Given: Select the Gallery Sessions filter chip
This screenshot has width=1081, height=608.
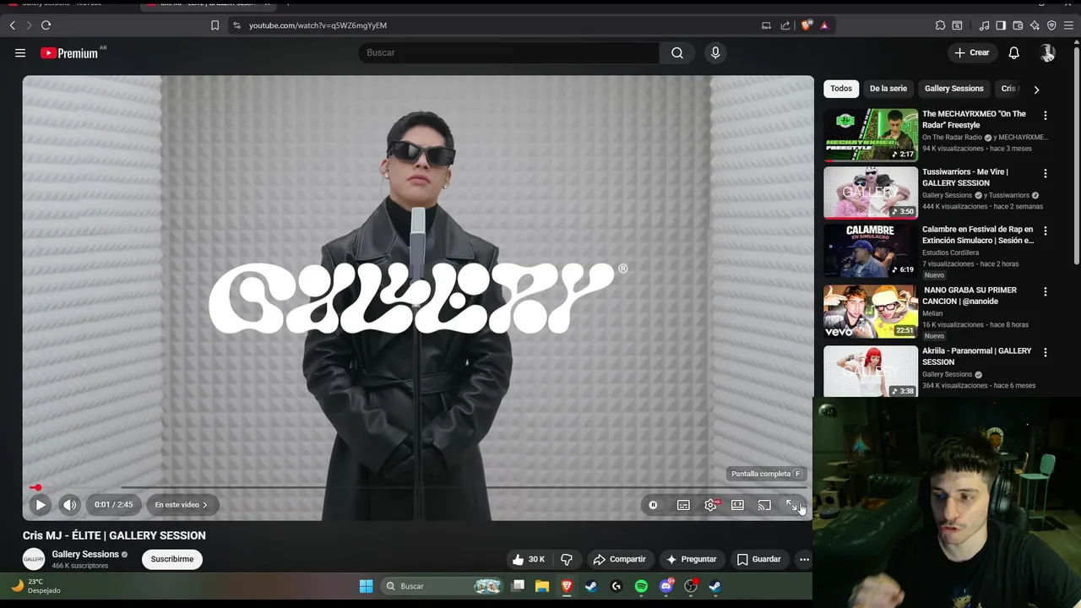Looking at the screenshot, I should [954, 89].
